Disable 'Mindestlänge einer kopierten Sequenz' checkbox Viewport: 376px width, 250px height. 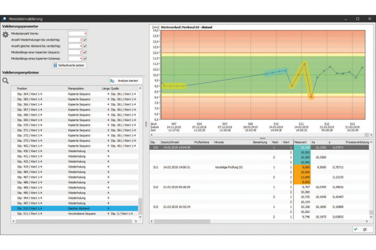(x=85, y=52)
